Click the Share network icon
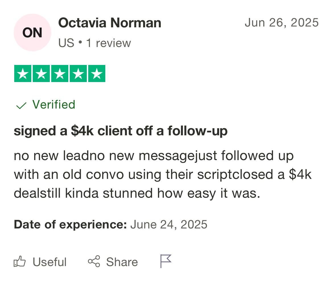This screenshot has height=284, width=333. pyautogui.click(x=94, y=261)
